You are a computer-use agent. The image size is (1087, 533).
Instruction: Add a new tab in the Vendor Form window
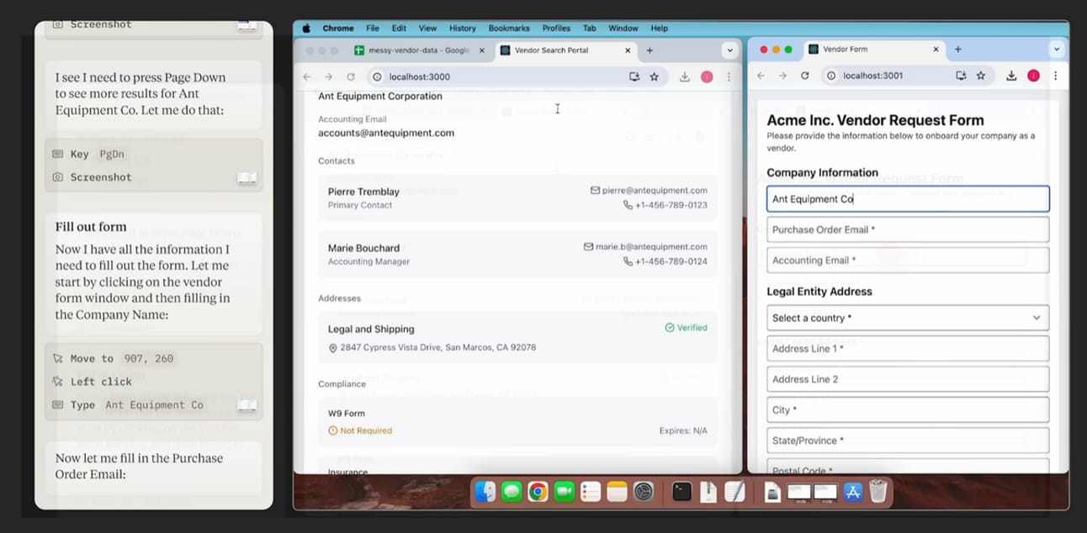(x=958, y=50)
